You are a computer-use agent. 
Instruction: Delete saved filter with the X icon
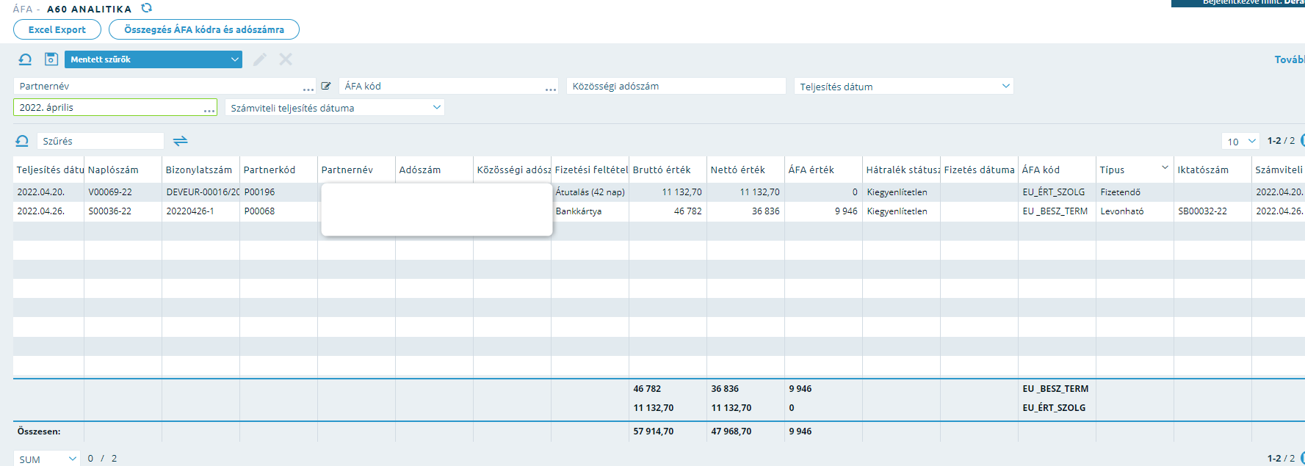(286, 59)
